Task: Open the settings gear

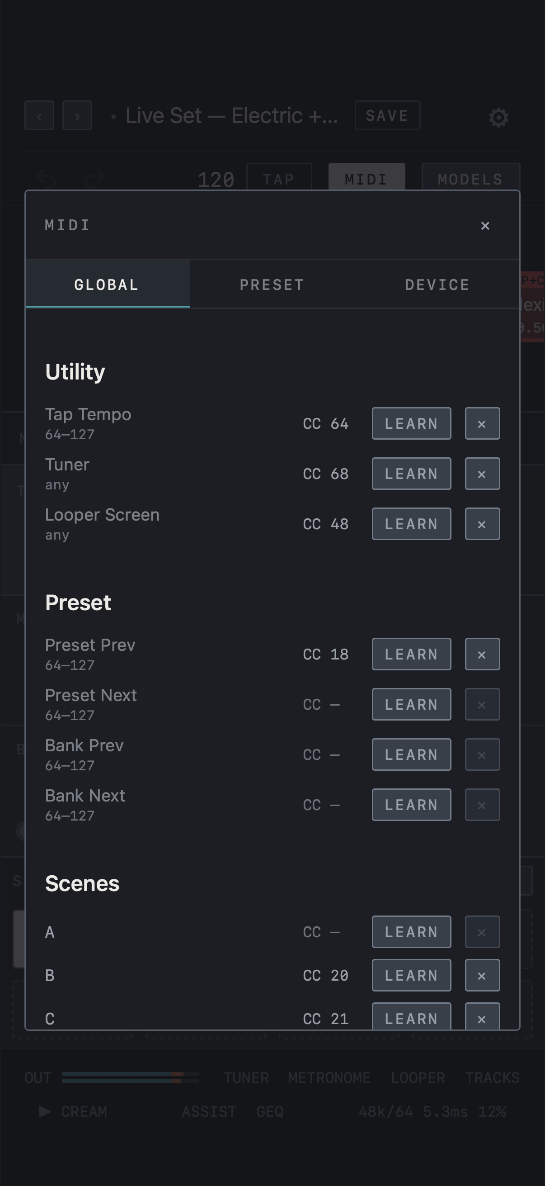Action: (498, 117)
